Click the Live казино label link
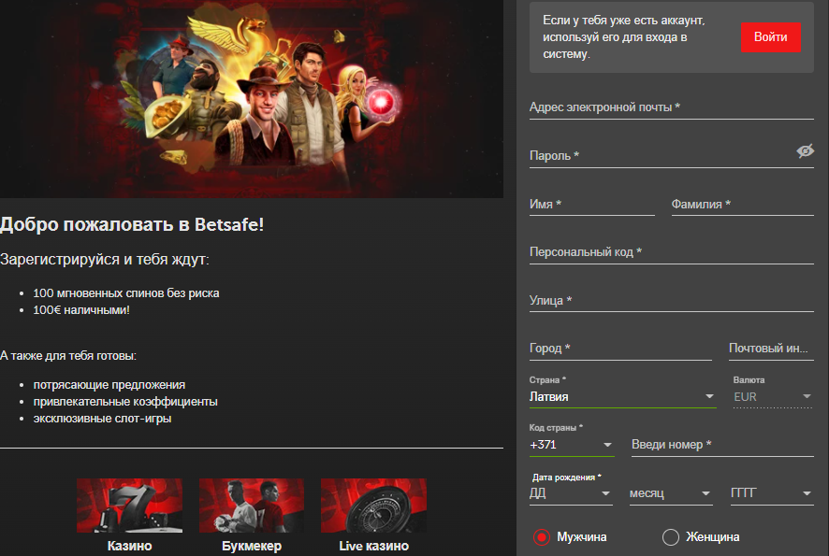 (373, 546)
